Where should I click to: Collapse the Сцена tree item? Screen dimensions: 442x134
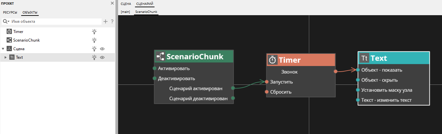pyautogui.click(x=3, y=49)
